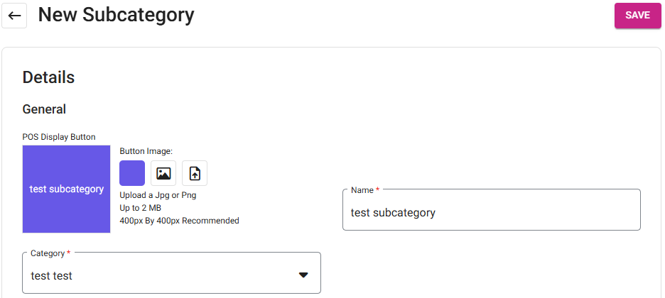665x298 pixels.
Task: Click the General subsection heading
Action: pyautogui.click(x=44, y=109)
